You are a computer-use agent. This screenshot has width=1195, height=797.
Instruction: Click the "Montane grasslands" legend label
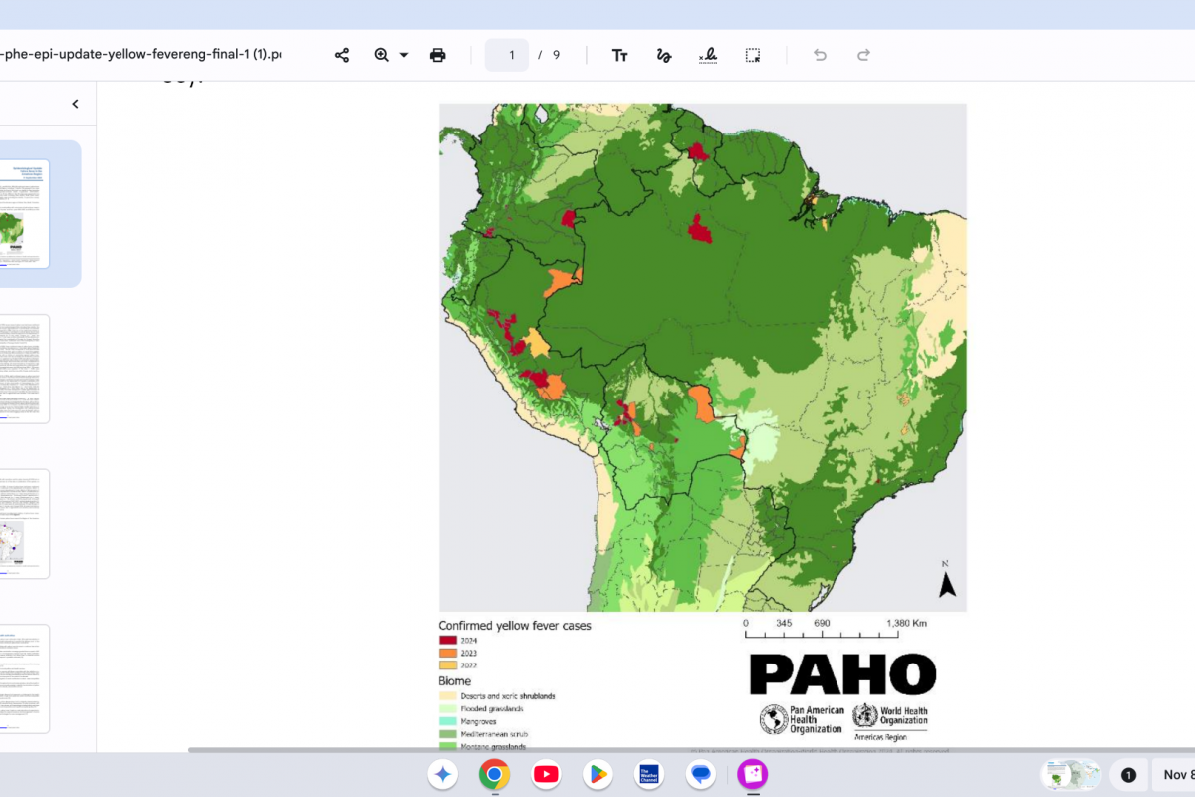[494, 746]
